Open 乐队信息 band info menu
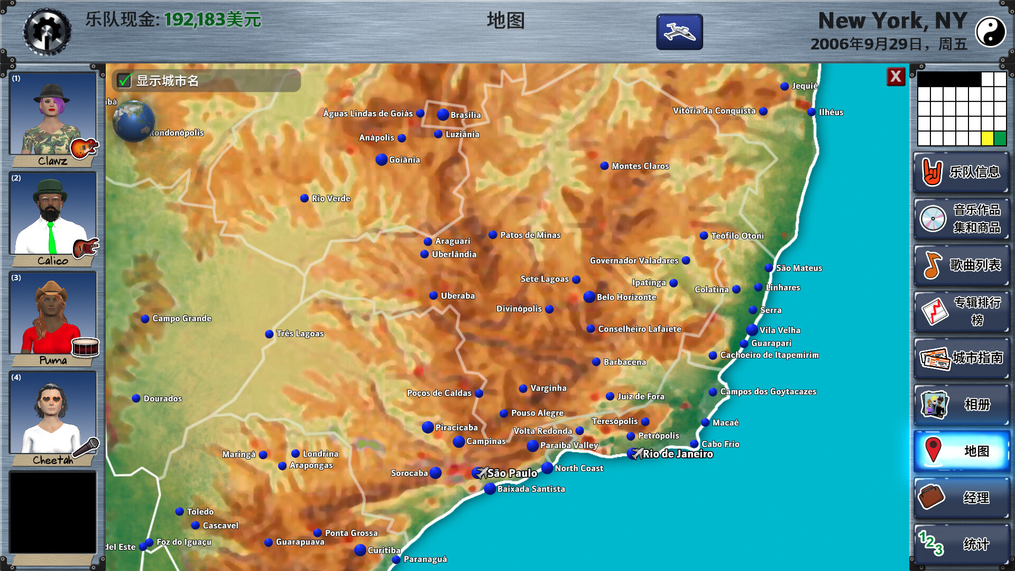 pyautogui.click(x=961, y=172)
